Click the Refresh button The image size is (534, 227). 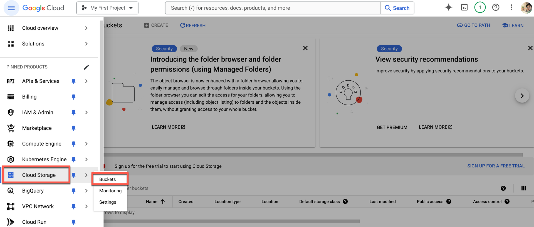coord(193,25)
